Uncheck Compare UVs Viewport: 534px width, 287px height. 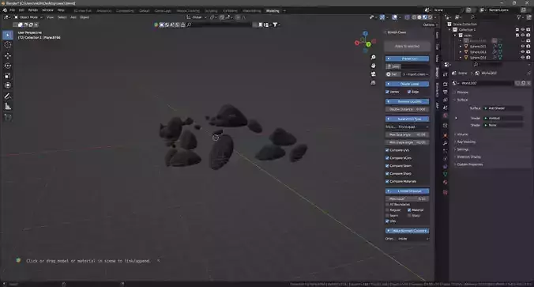pos(387,150)
